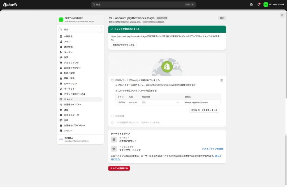Click the 決済 sidebar icon
Image resolution: width=287 pixels, height=187 pixels.
point(61,57)
